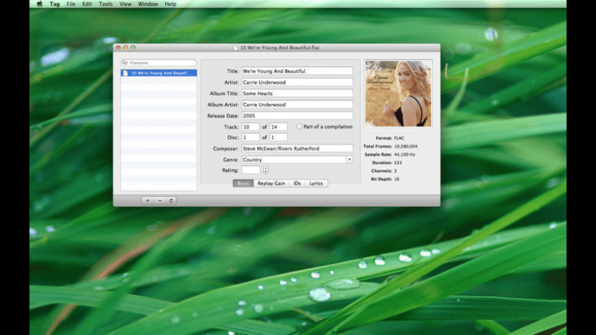
Task: Click the Bit Depth value 16
Action: [397, 179]
